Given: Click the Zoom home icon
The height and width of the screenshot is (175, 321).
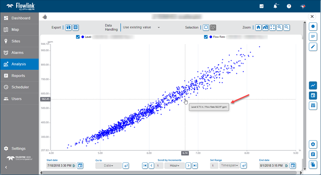Looking at the screenshot, I should pos(258,28).
